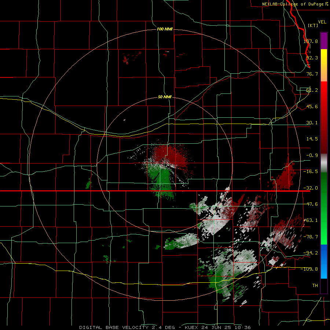This screenshot has height=330, width=330.
Task: Click the 30.1 velocity scale value
Action: tap(312, 123)
